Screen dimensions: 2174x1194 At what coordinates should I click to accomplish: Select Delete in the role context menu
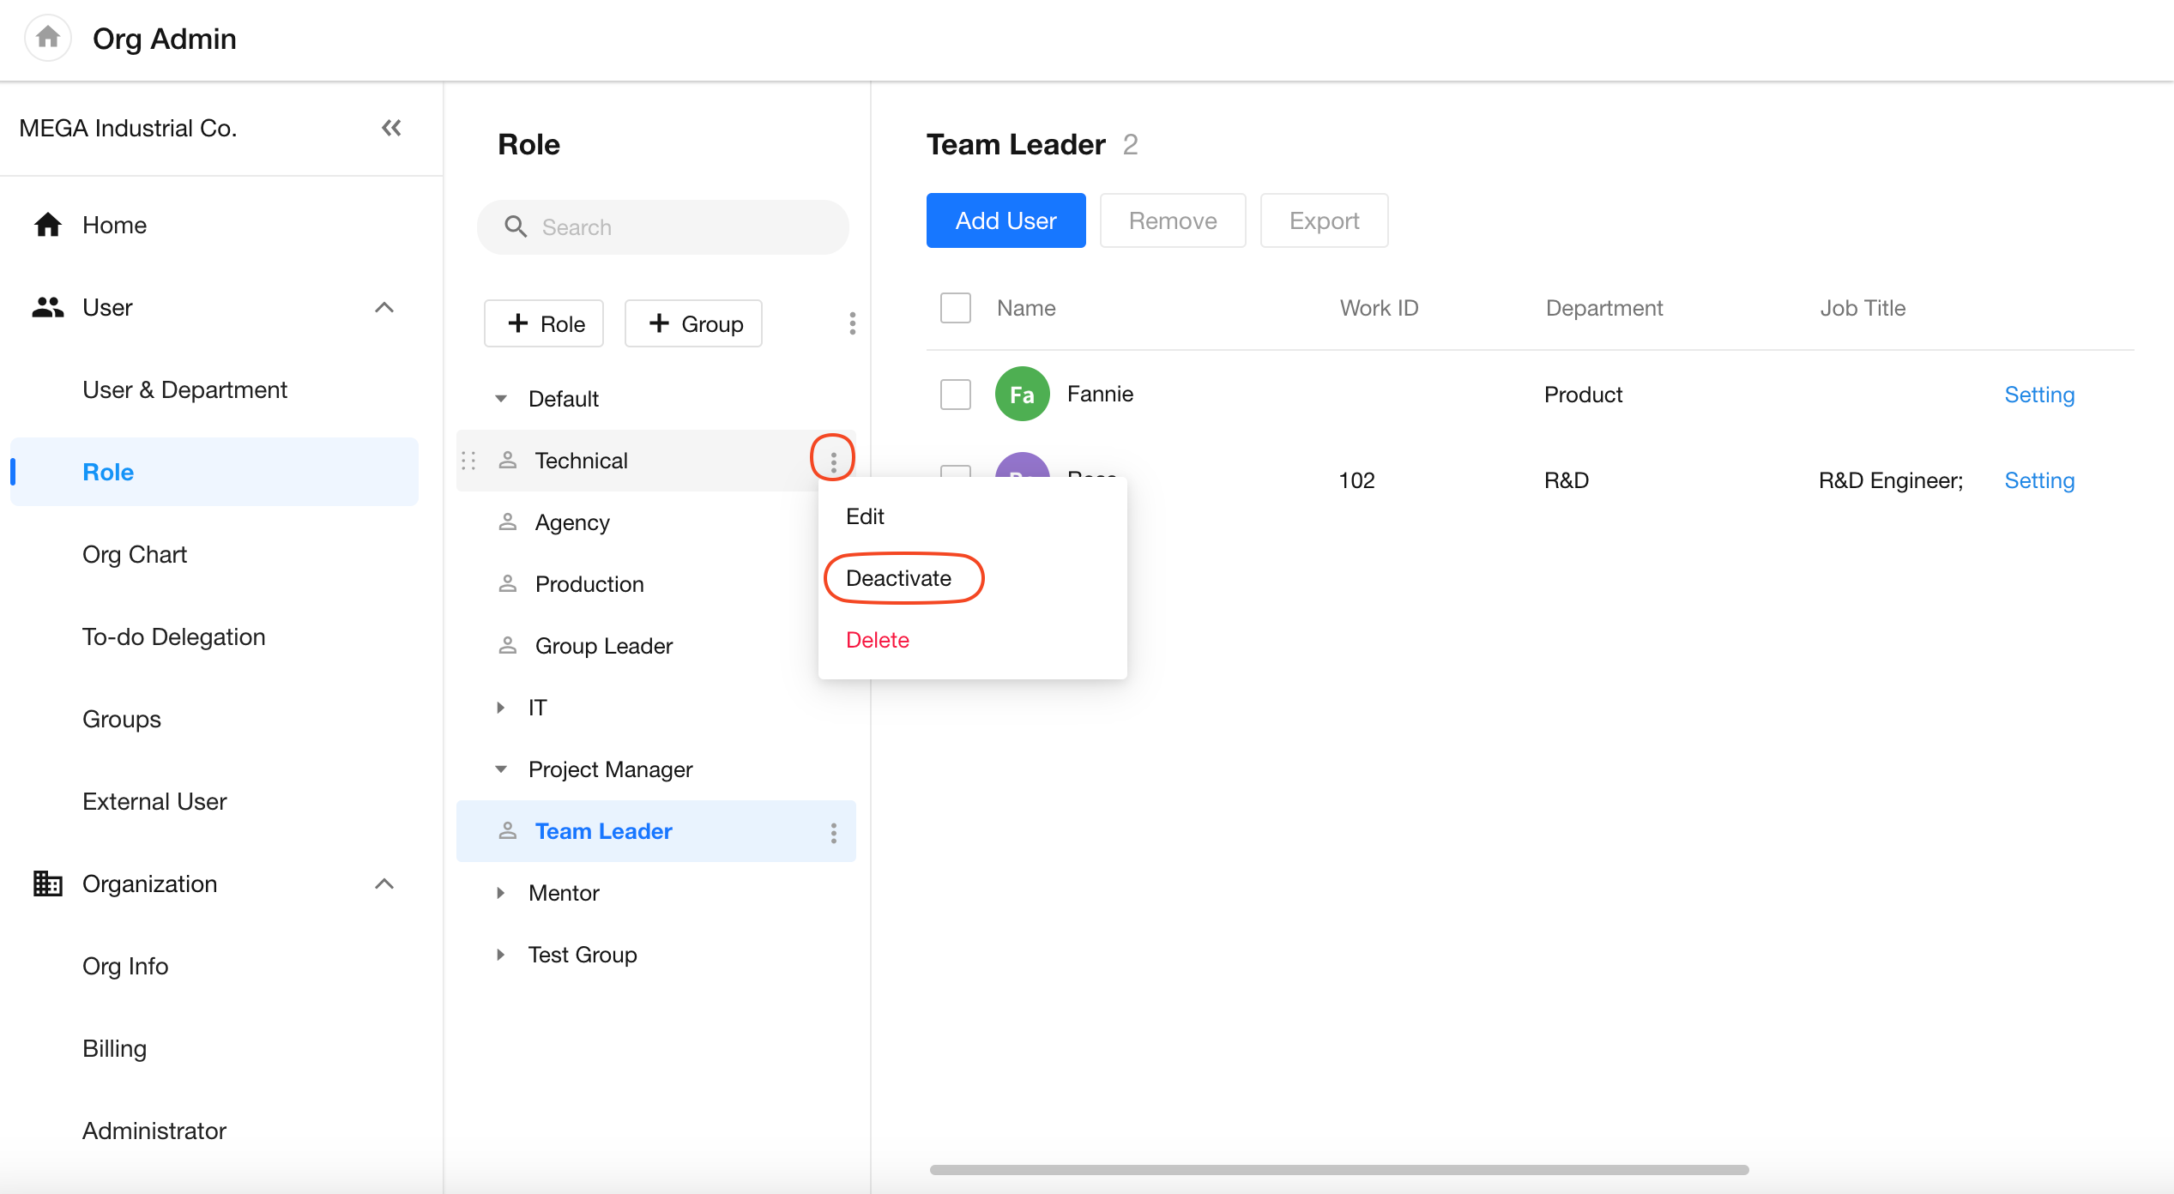(x=877, y=640)
